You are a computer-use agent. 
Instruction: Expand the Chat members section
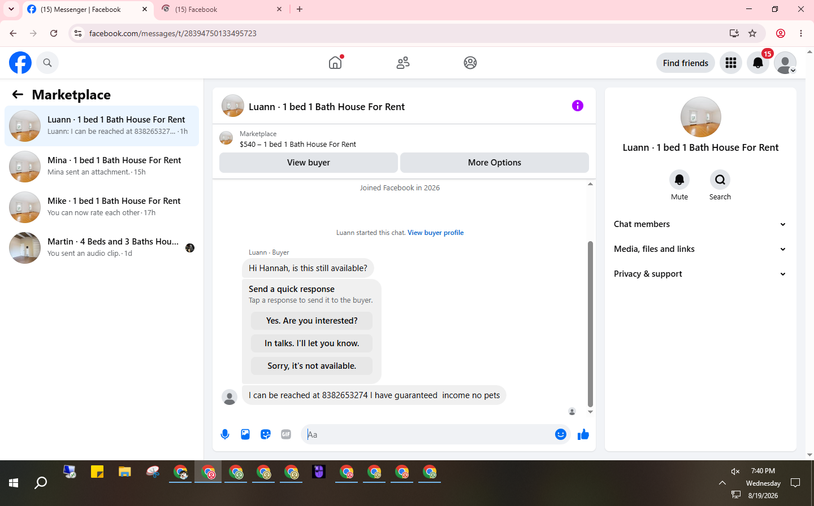click(x=700, y=224)
